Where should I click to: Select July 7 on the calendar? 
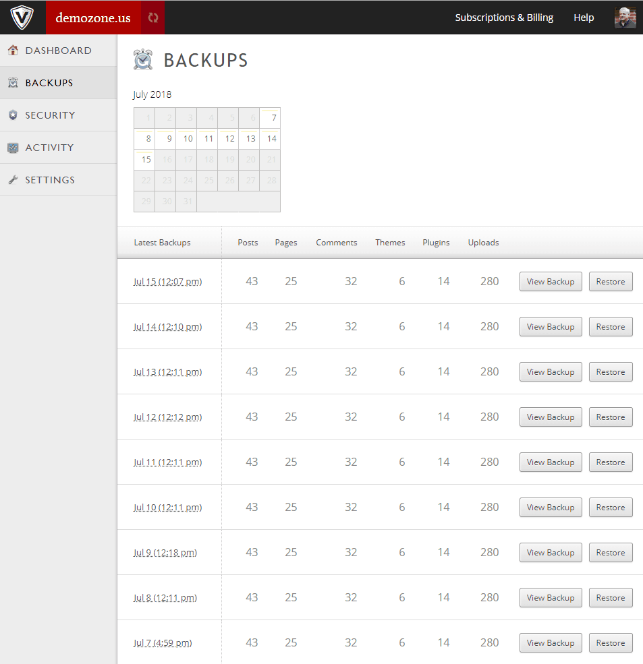[x=271, y=118]
